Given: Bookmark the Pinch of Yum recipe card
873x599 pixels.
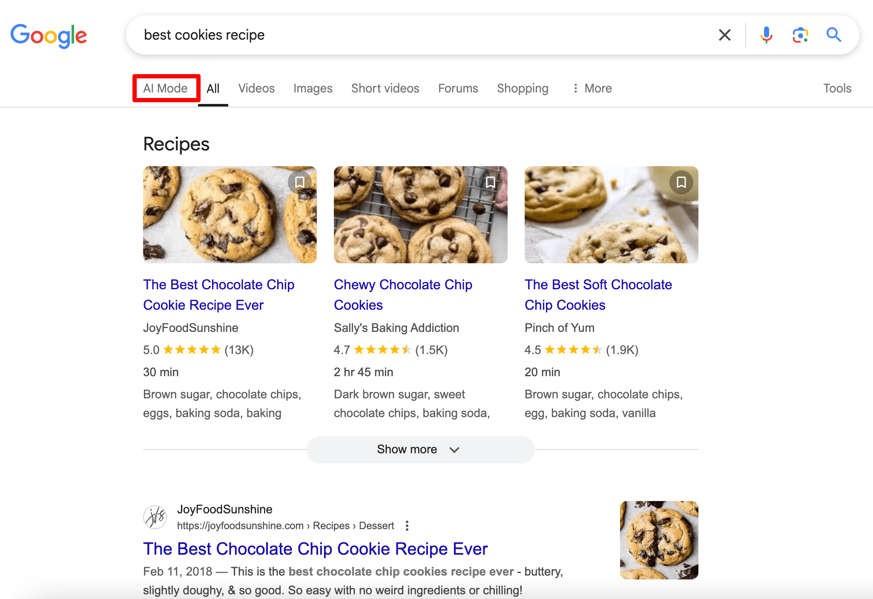Looking at the screenshot, I should [x=681, y=182].
